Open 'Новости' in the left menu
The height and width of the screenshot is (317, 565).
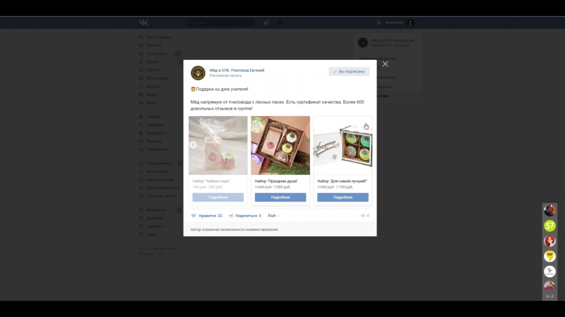[154, 45]
